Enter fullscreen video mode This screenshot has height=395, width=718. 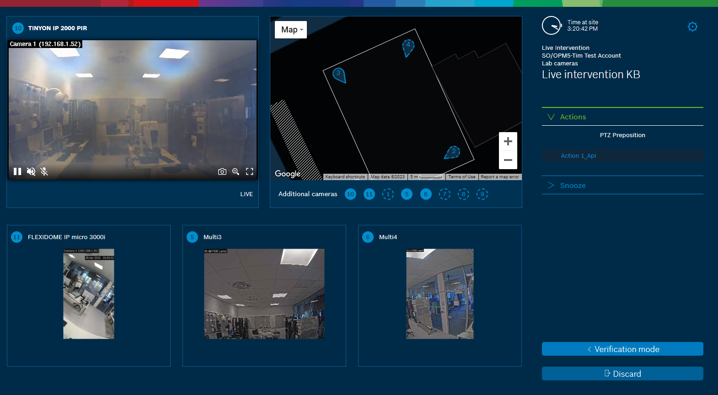pyautogui.click(x=250, y=171)
